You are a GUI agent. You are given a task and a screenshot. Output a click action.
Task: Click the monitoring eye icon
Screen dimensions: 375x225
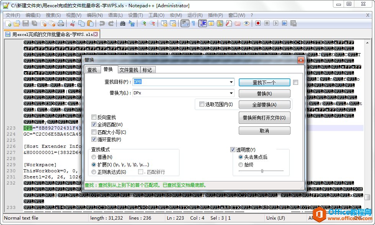pyautogui.click(x=246, y=23)
